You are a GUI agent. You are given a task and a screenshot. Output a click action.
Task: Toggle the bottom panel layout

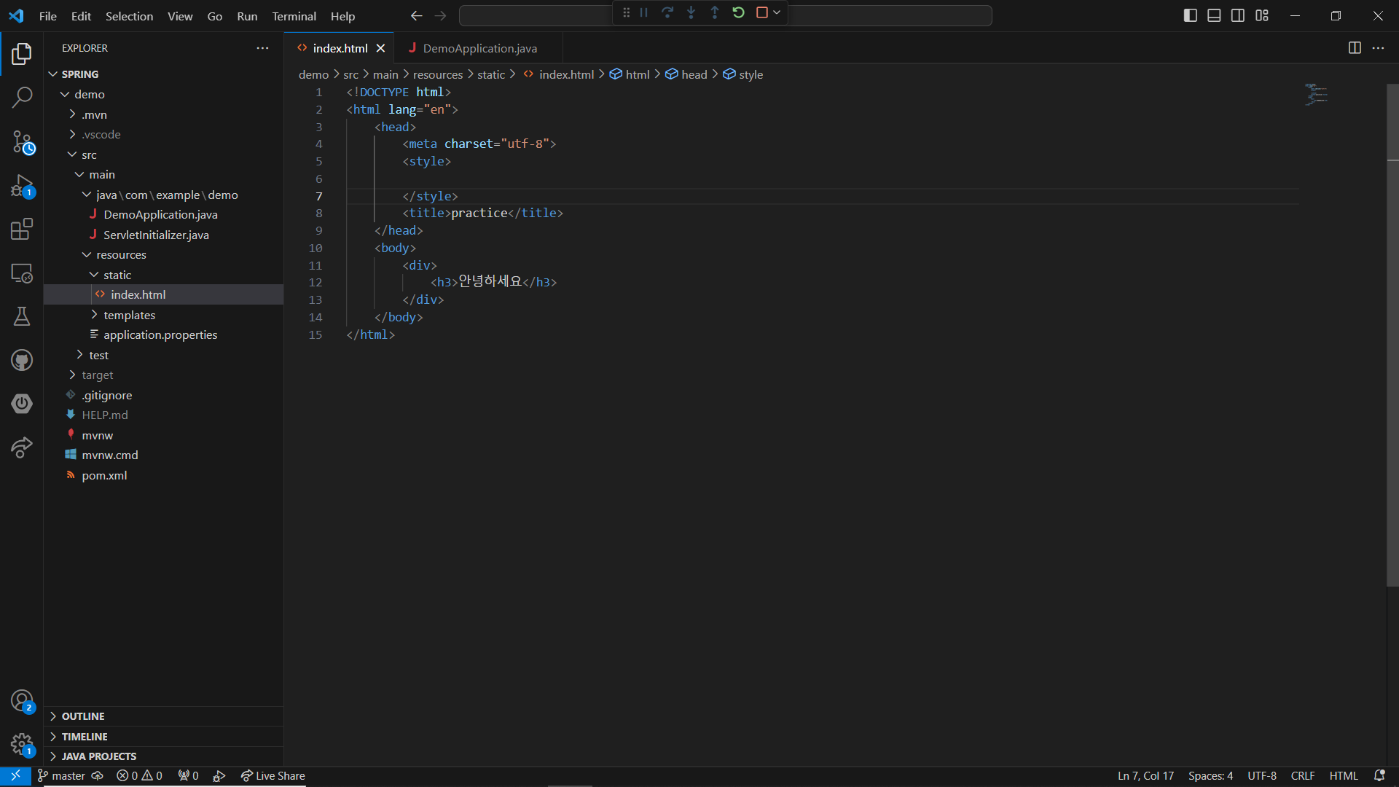click(x=1214, y=15)
